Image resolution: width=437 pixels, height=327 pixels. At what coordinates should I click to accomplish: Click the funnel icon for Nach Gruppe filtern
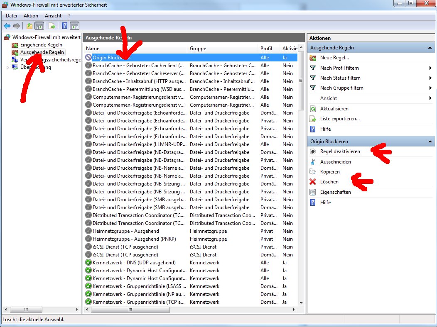[x=313, y=88]
